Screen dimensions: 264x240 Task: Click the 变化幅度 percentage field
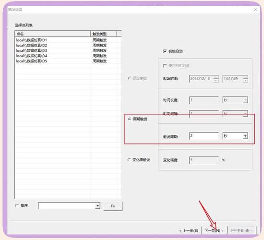tap(204, 160)
